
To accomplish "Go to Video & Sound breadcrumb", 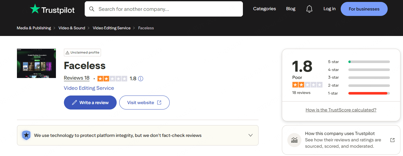I will coord(72,28).
